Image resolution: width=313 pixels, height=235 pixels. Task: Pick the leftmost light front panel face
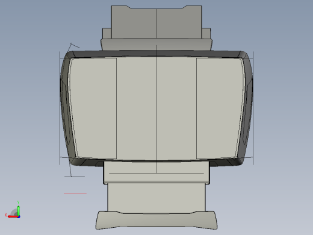[93, 108]
